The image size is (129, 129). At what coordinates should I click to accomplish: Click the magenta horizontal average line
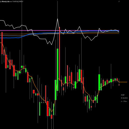(x=60, y=30)
